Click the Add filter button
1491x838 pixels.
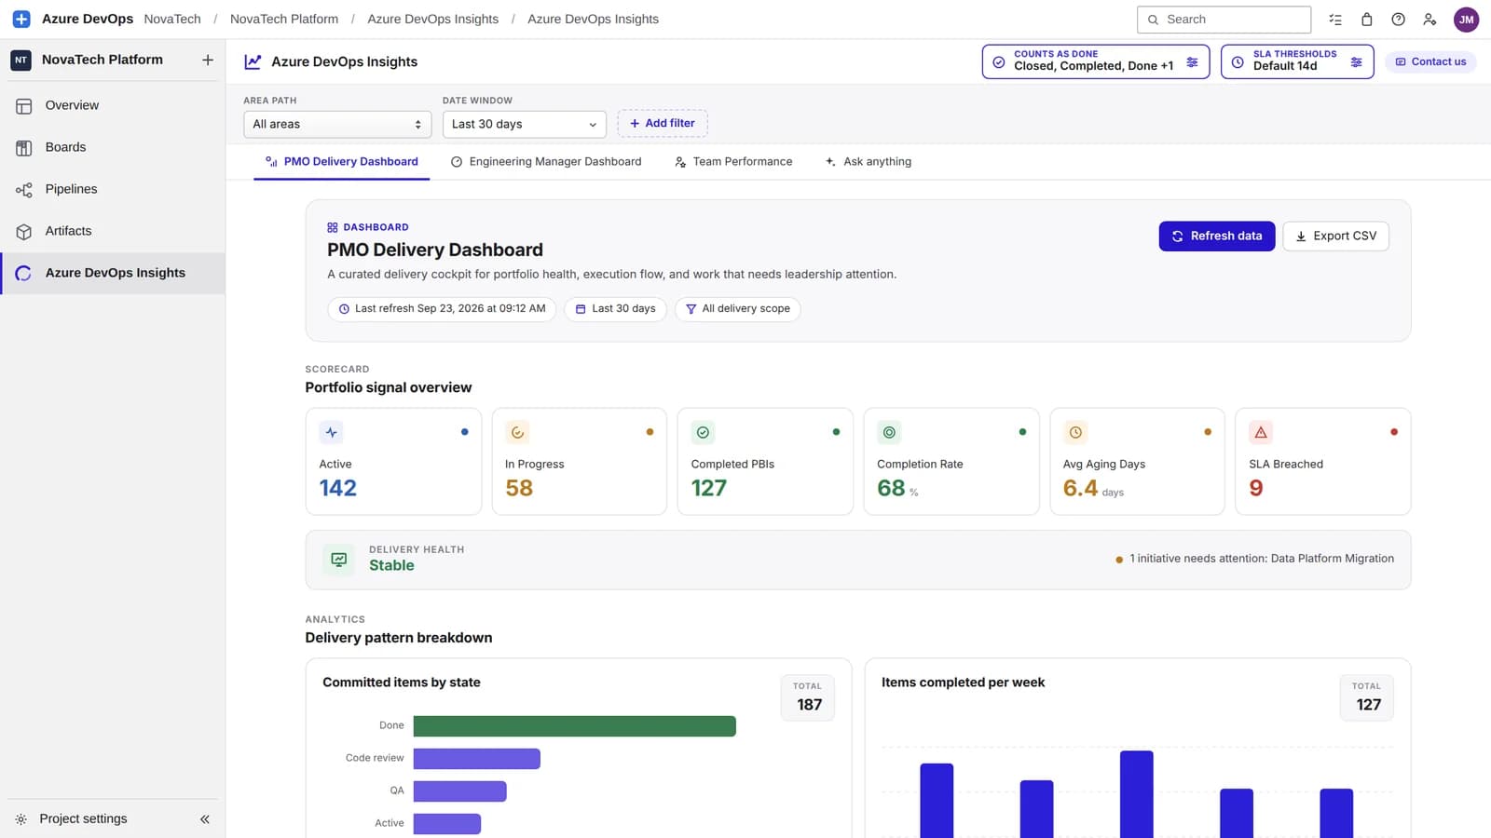(663, 123)
